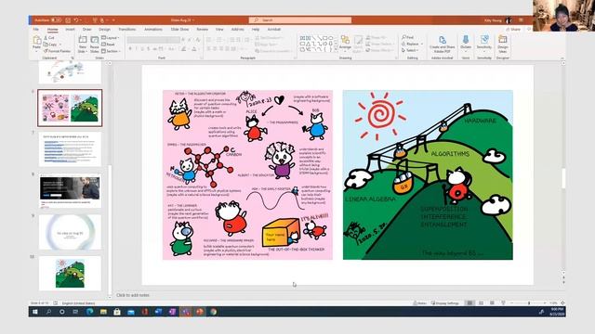
Task: Click the Undo icon in title bar
Action: click(x=76, y=20)
